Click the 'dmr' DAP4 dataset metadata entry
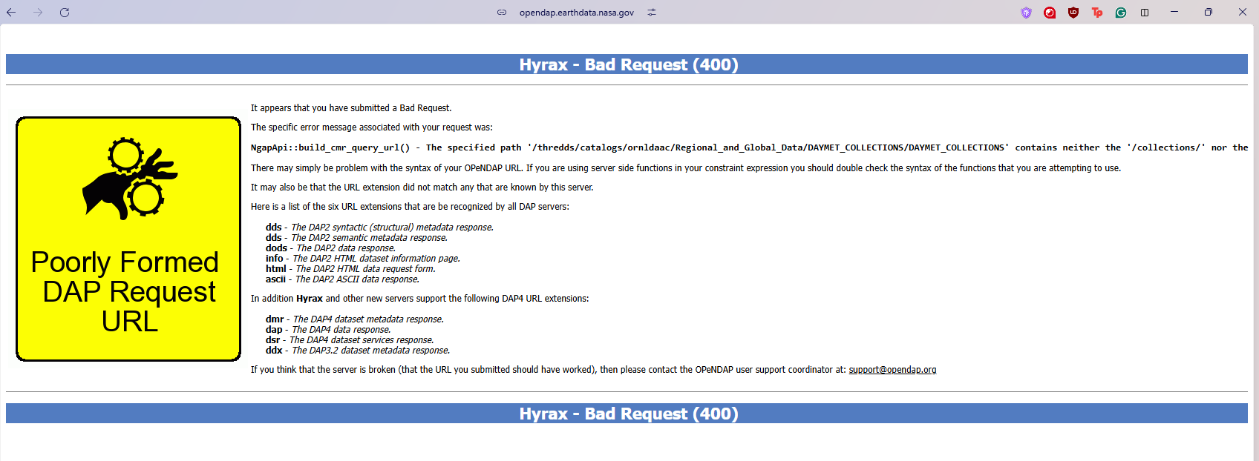 [355, 319]
